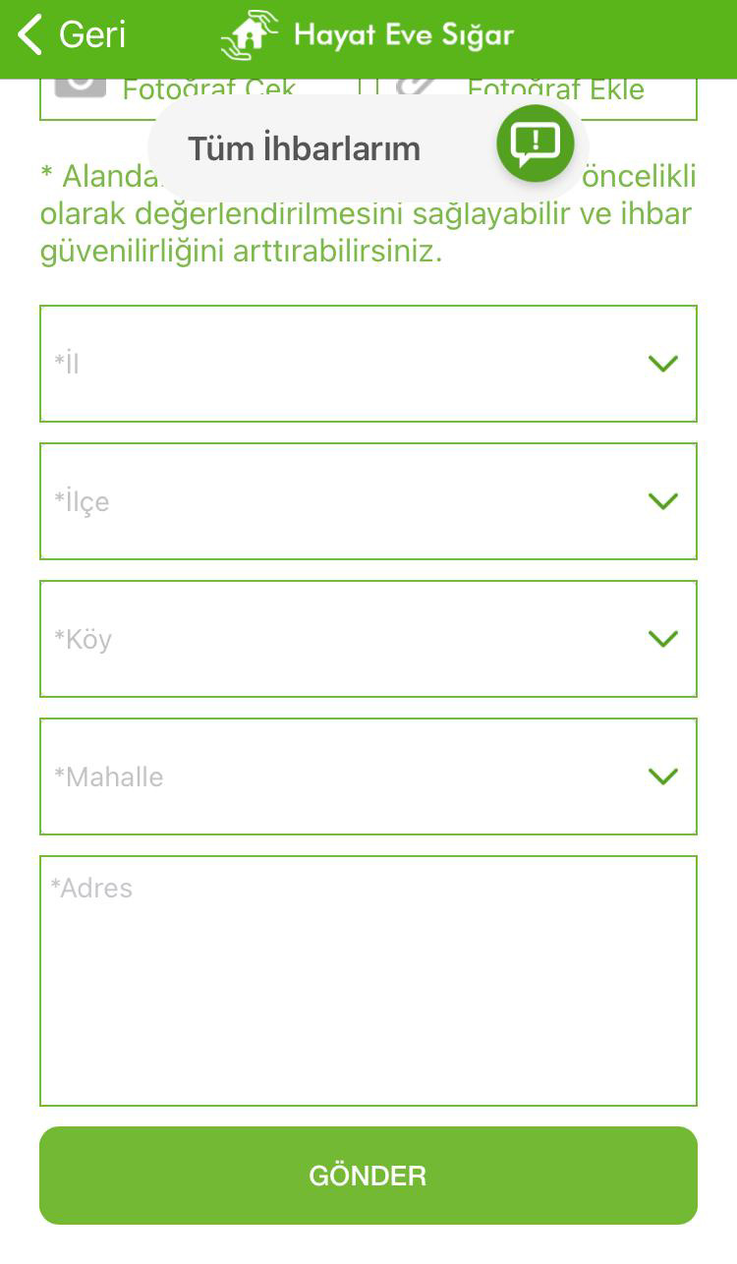Expand the İlçe dropdown chevron arrow
The width and height of the screenshot is (737, 1264).
point(664,501)
